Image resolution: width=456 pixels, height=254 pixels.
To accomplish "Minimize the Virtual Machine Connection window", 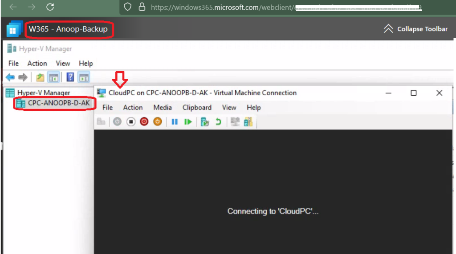I will coord(388,93).
